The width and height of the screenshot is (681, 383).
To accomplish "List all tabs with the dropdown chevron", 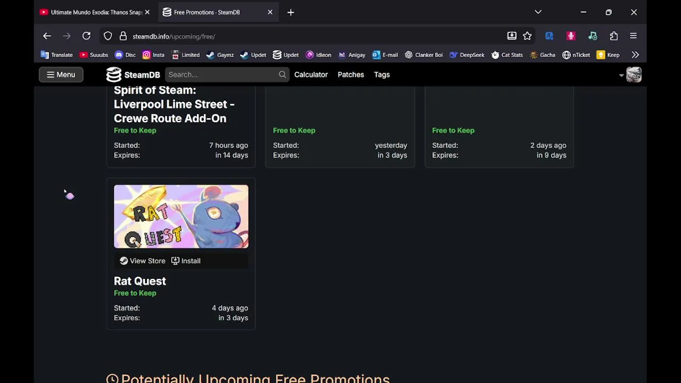I will 538,12.
